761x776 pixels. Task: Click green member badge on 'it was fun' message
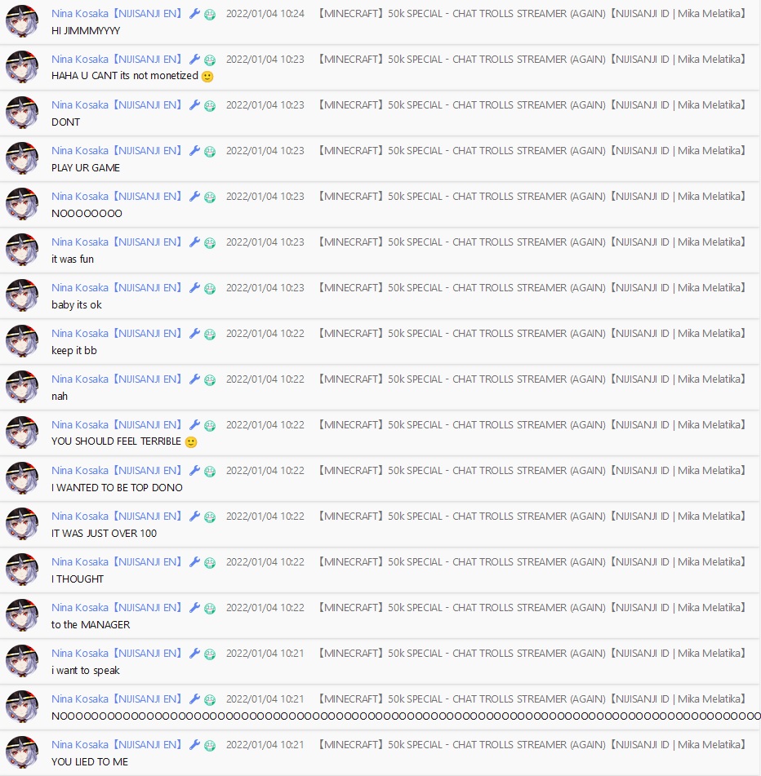210,243
